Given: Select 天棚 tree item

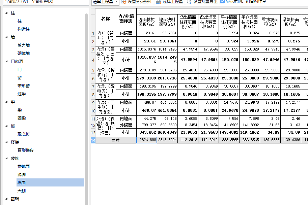Looking at the screenshot, I should click(x=22, y=191).
